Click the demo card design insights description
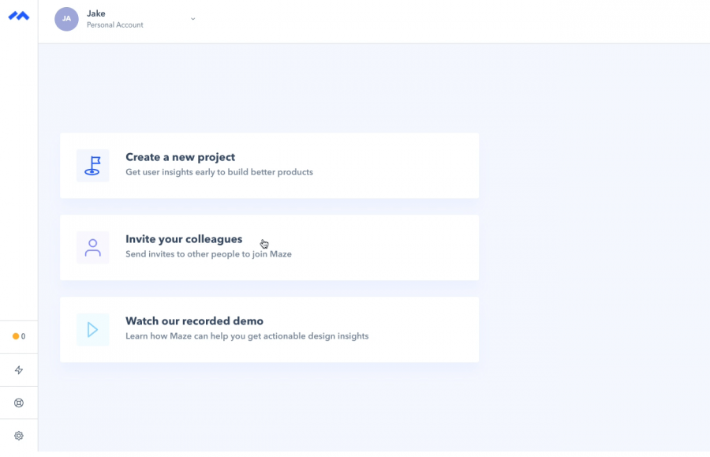Screen dimensions: 710x457 [x=247, y=335]
